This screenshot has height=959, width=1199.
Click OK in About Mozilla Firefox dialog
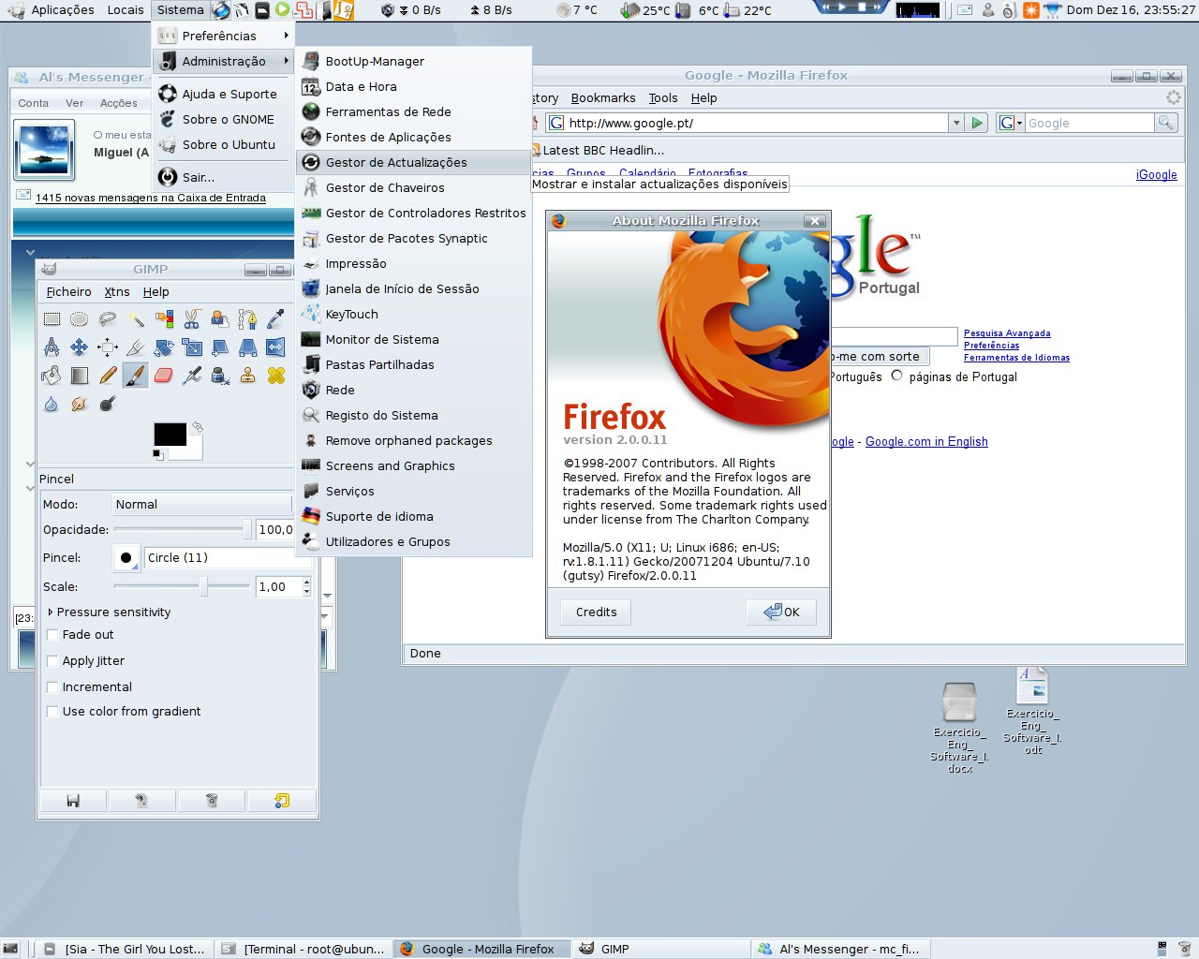coord(781,612)
